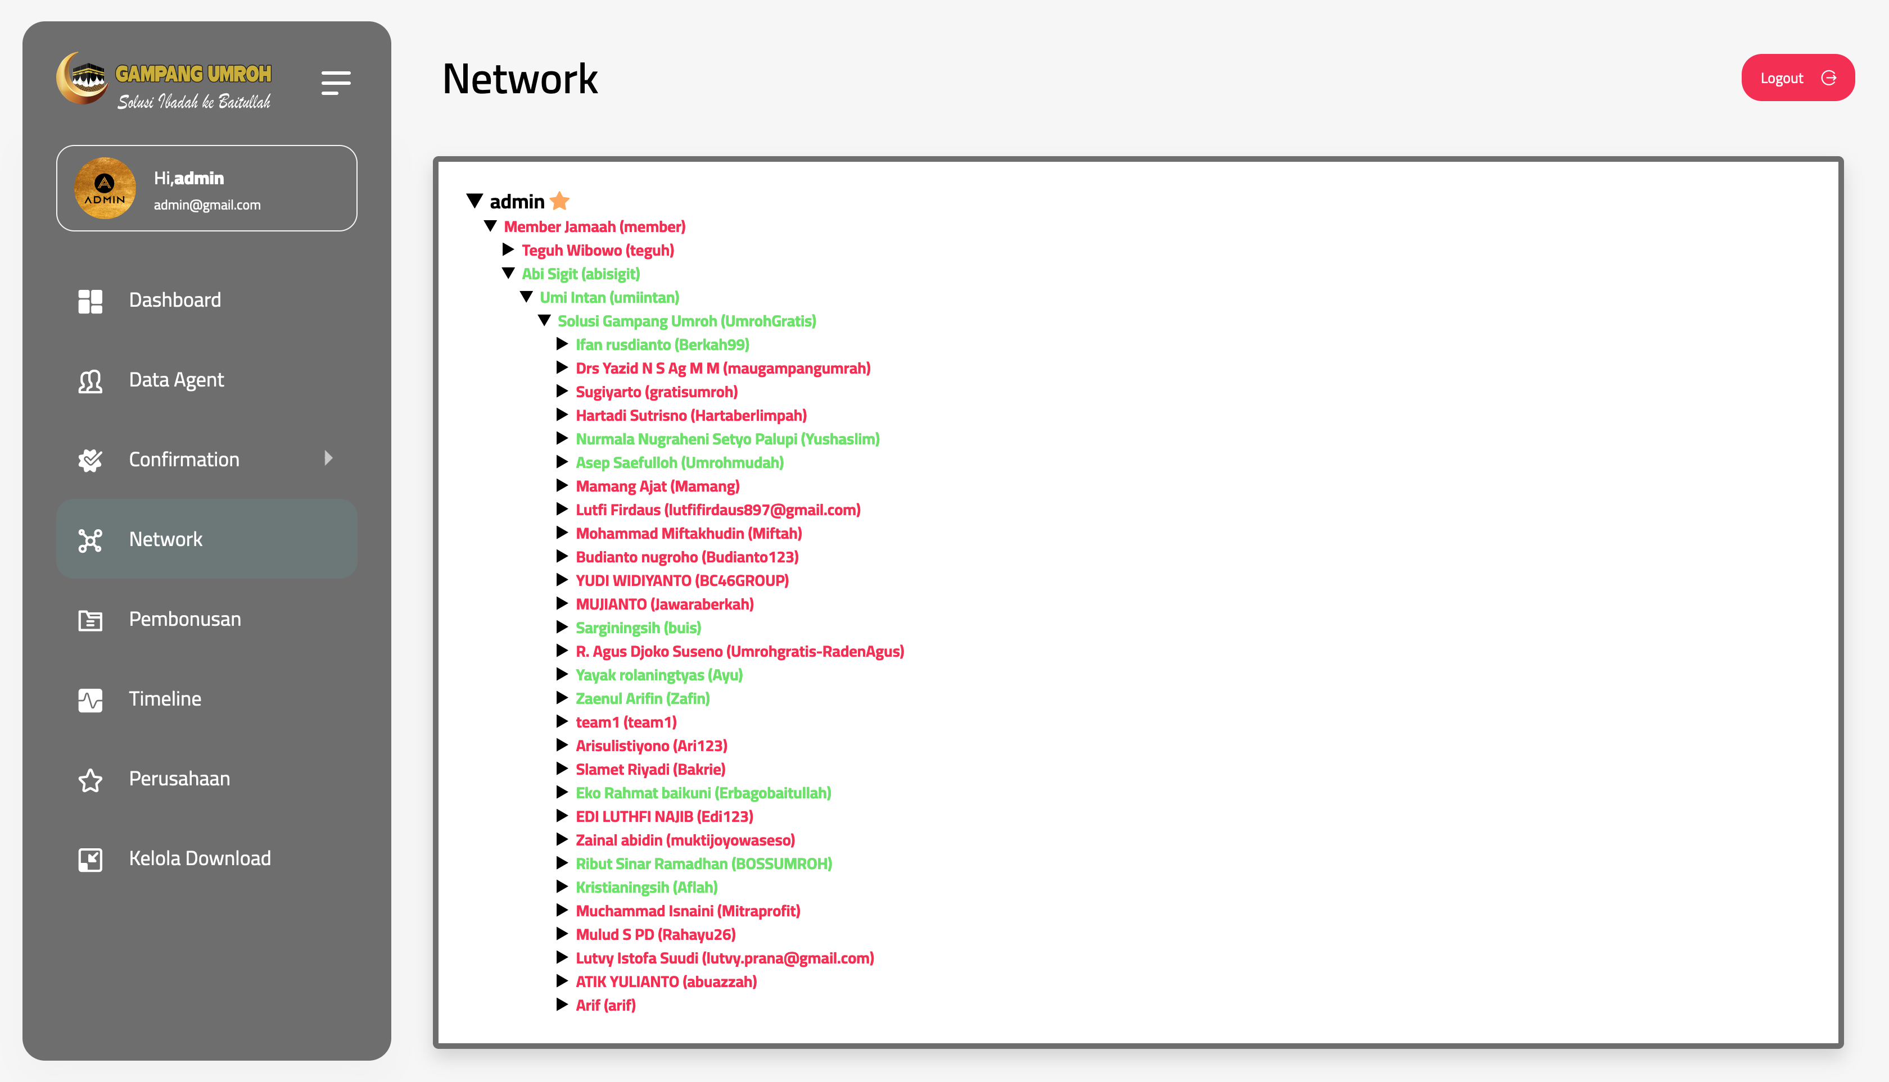The width and height of the screenshot is (1889, 1082).
Task: Click the Network nodes icon
Action: click(90, 540)
